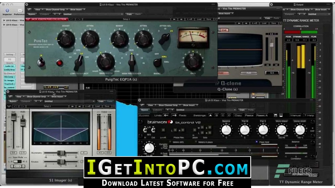Open Show Channel Strip dropdown in PuigTec window
Image resolution: width=335 pixels, height=188 pixels.
[57, 9]
